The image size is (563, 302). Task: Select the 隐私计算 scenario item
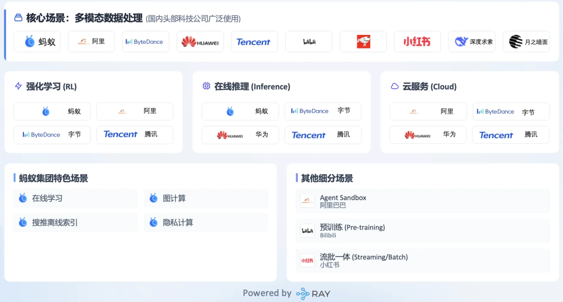point(206,222)
